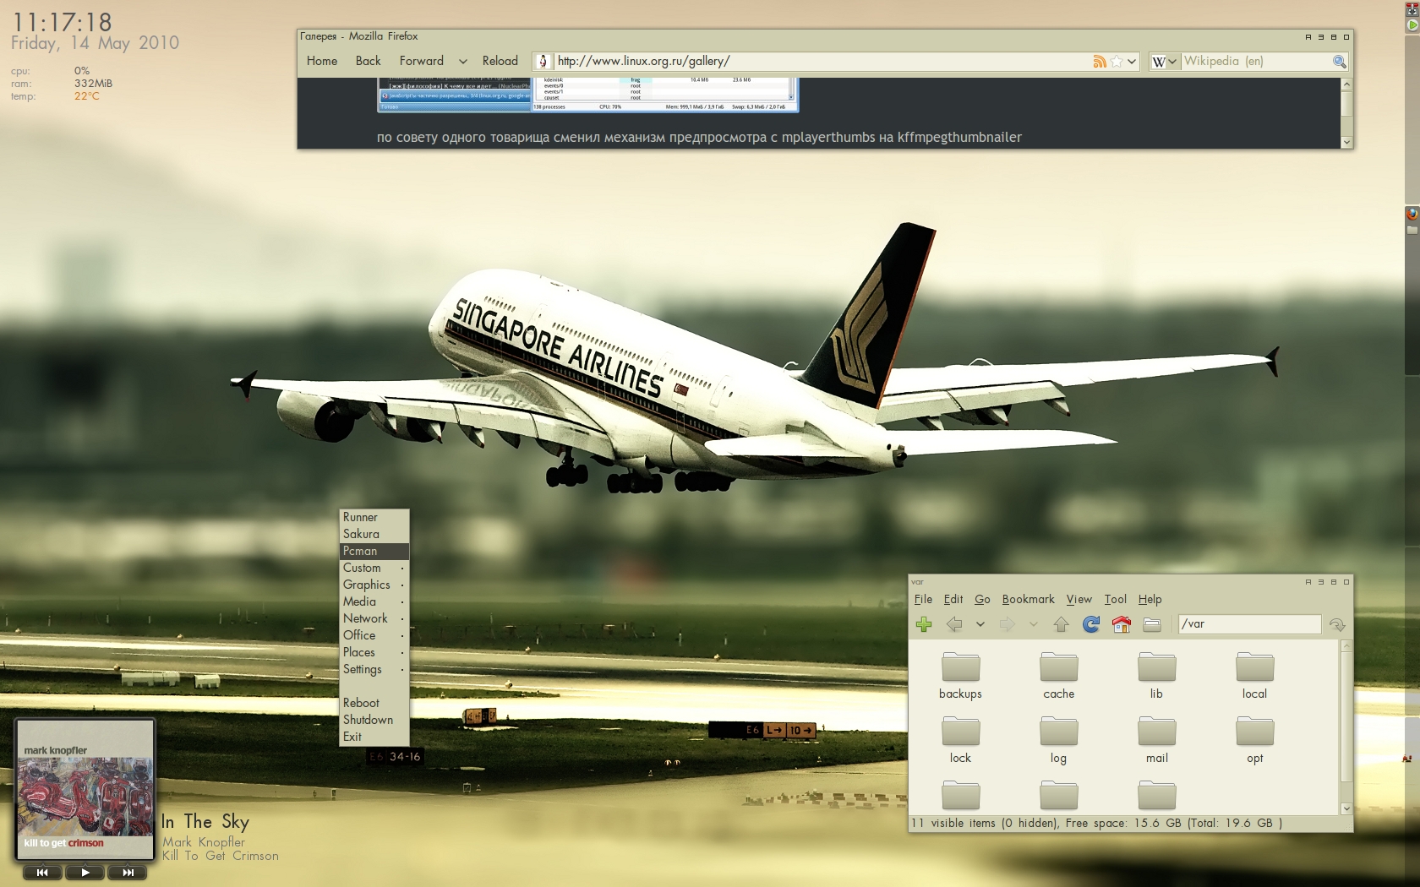Click the Home button in Firefox
The width and height of the screenshot is (1420, 887).
click(321, 61)
